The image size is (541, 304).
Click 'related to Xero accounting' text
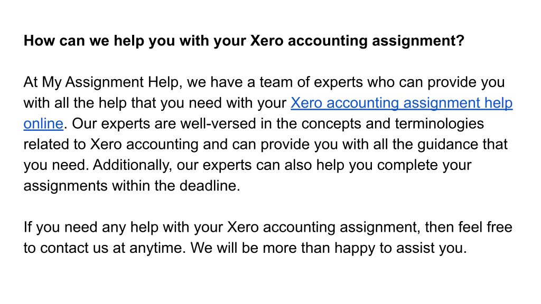(111, 145)
